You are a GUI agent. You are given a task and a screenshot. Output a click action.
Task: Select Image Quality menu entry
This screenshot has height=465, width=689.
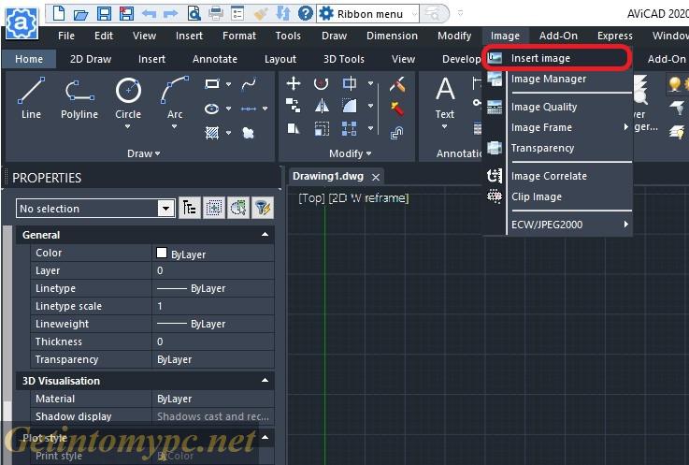558,107
